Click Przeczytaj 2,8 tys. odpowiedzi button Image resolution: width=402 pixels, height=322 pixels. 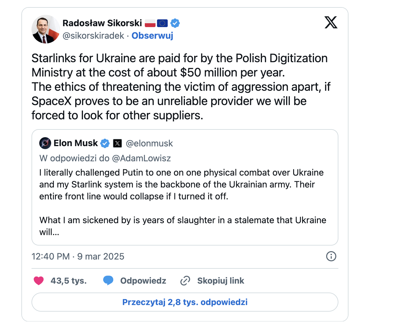point(185,302)
